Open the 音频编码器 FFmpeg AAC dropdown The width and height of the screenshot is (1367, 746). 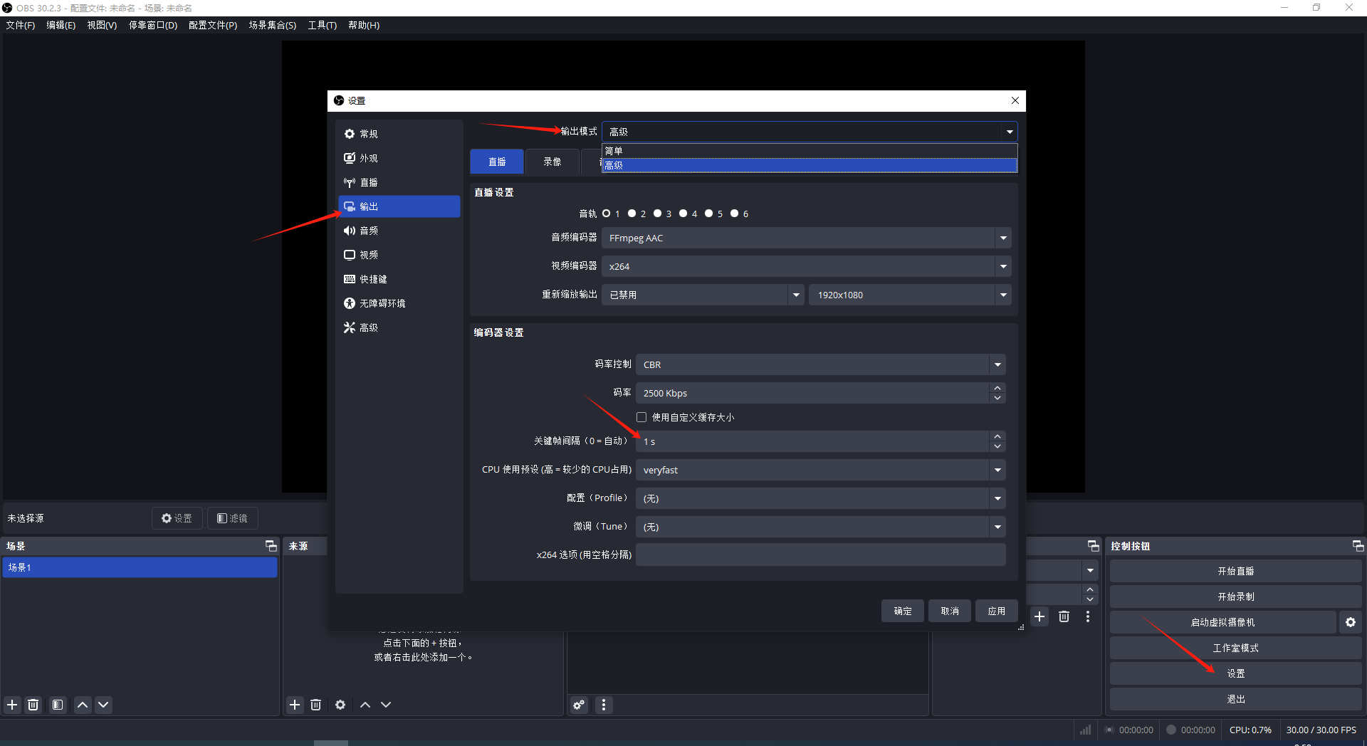pos(807,238)
